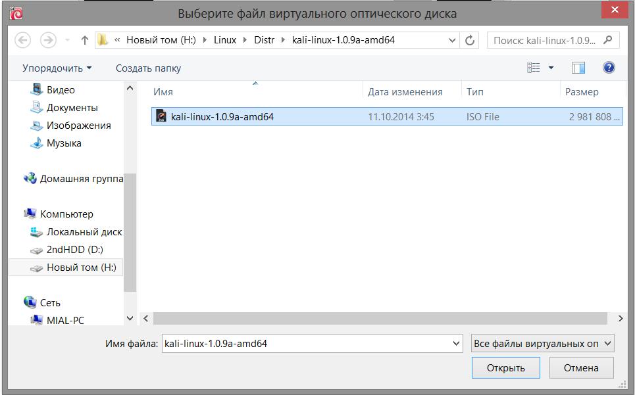This screenshot has width=635, height=395.
Task: Click the Linux folder in address path
Action: 225,40
